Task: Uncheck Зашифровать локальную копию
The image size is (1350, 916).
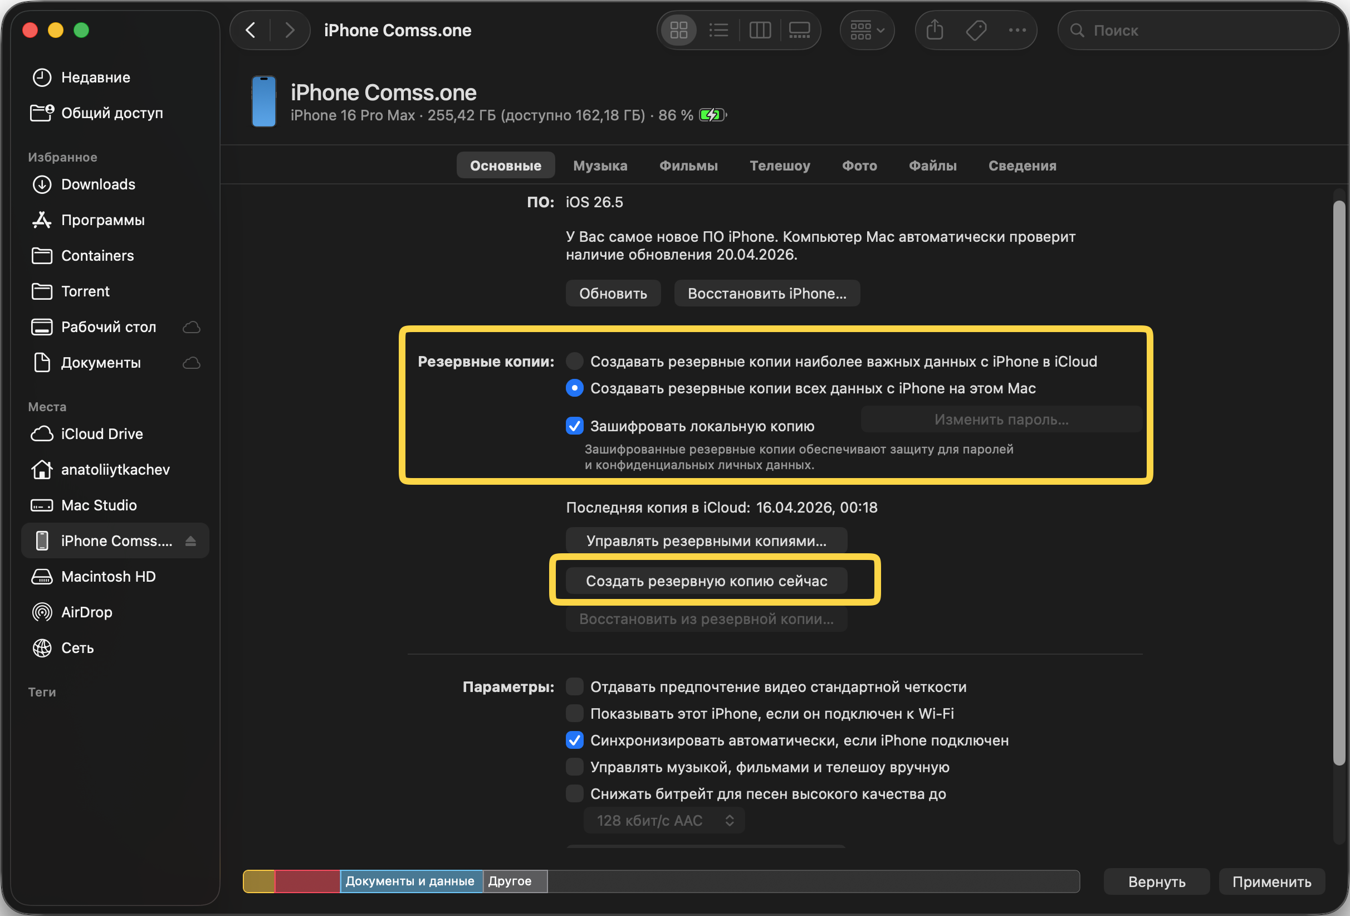Action: click(574, 426)
